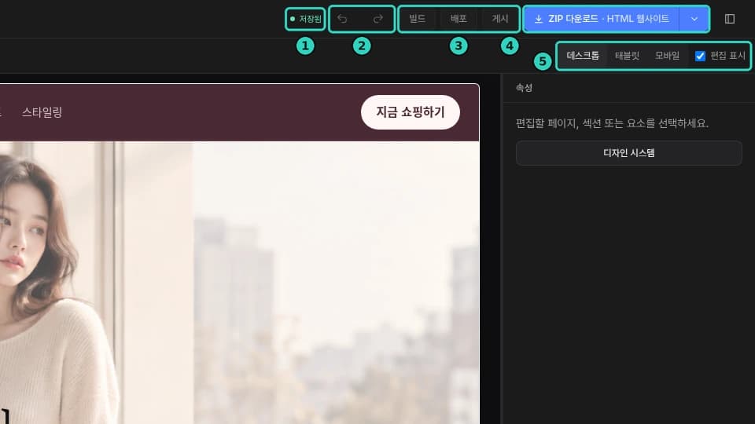Switch preview to 데스크톱 view
This screenshot has height=424, width=755.
click(583, 56)
